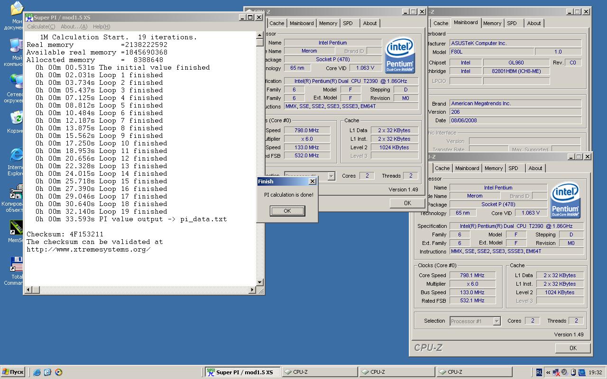Activate the third CPU-Z taskbar button

[x=475, y=372]
